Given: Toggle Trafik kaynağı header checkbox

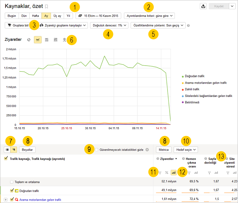Looking at the screenshot, I should point(6,158).
